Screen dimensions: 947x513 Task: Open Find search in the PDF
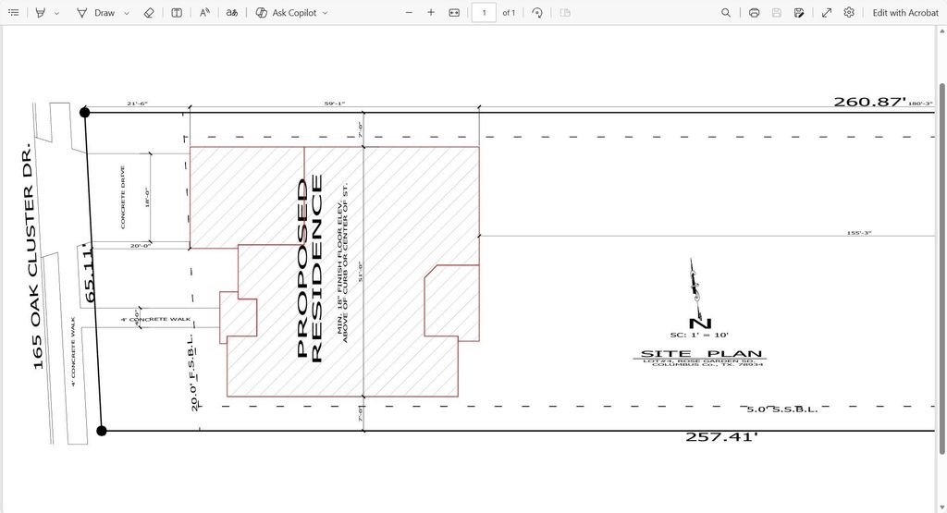(726, 13)
